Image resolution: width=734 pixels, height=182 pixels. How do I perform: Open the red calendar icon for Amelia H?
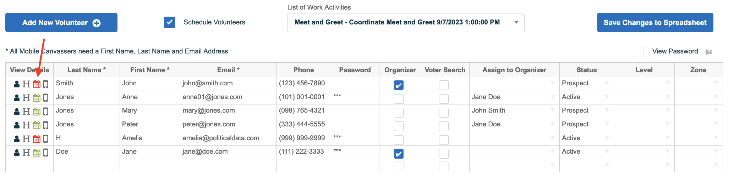tap(37, 139)
